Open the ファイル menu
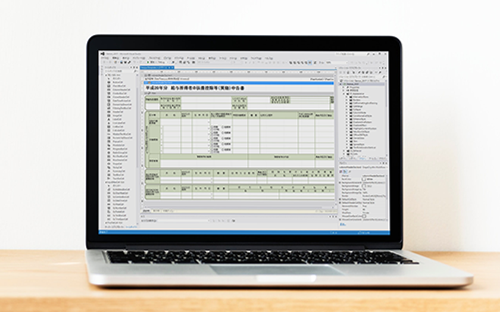500x312 pixels. 105,58
